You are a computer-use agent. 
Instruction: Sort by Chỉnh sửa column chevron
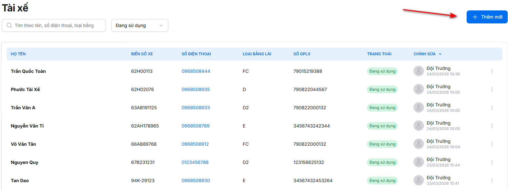440,54
